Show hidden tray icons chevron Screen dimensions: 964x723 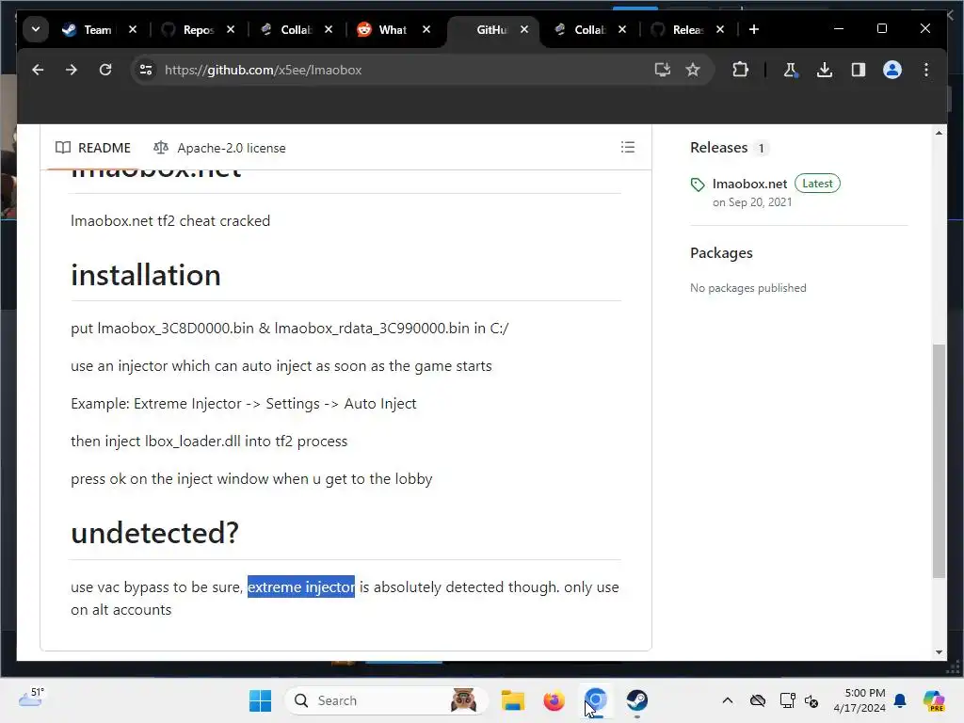click(x=728, y=700)
